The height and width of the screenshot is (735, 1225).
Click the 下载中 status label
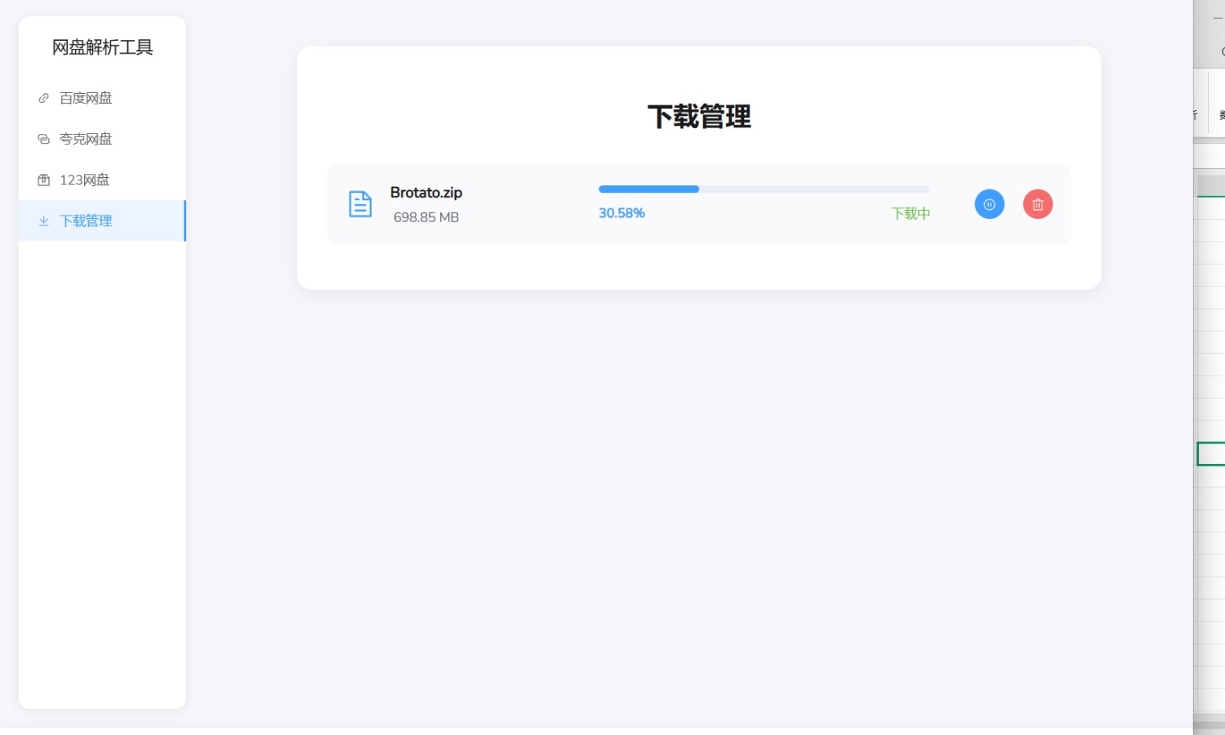[911, 213]
